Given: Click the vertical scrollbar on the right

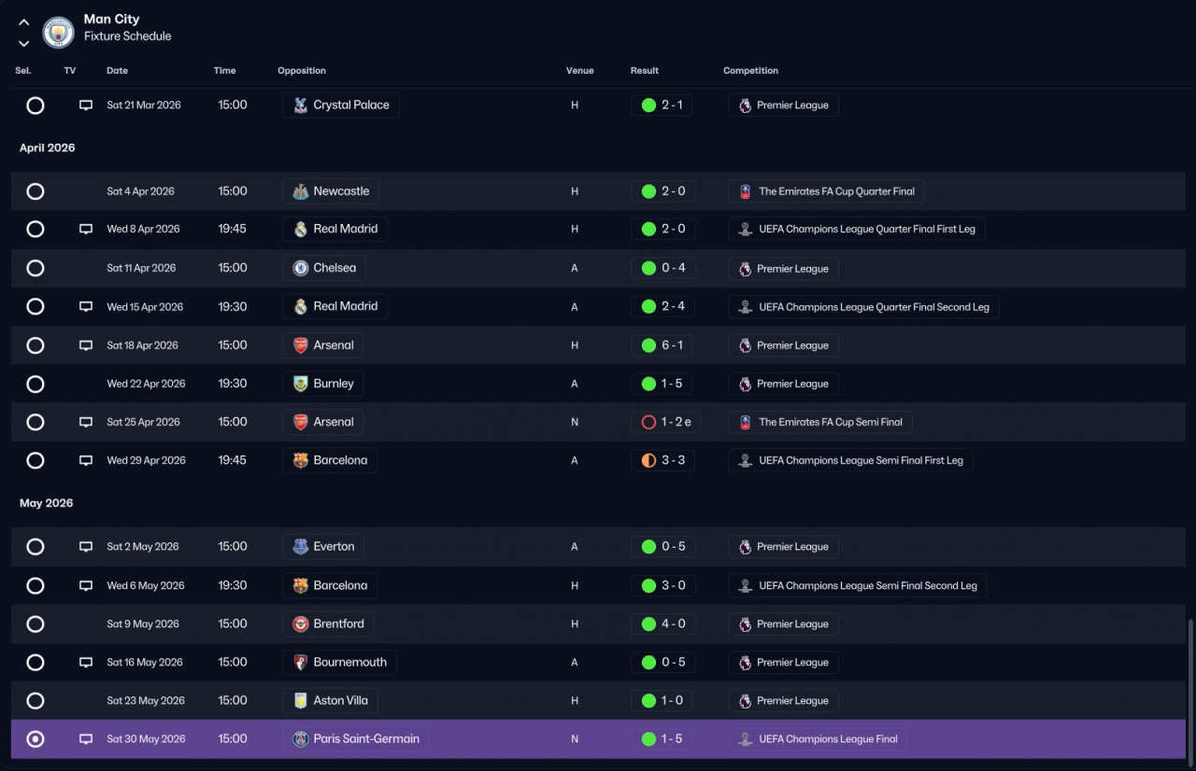Looking at the screenshot, I should click(x=1189, y=690).
